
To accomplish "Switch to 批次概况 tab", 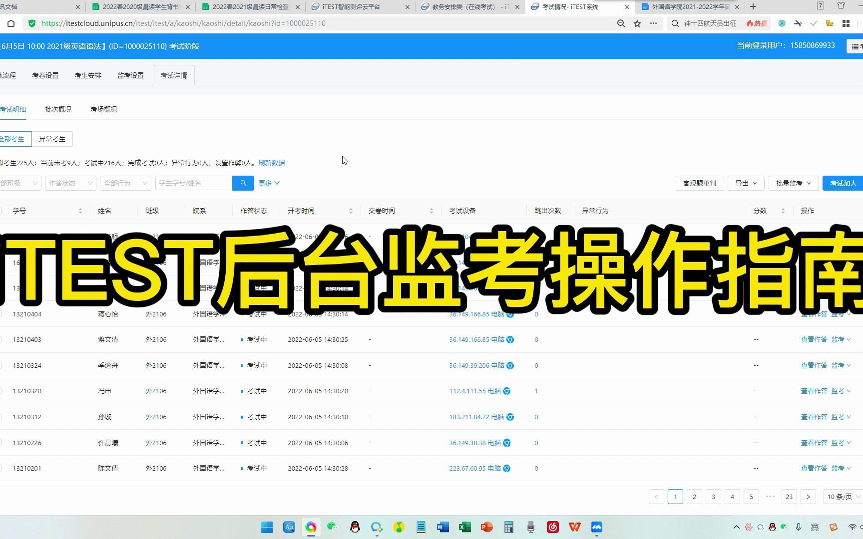I will pos(58,109).
